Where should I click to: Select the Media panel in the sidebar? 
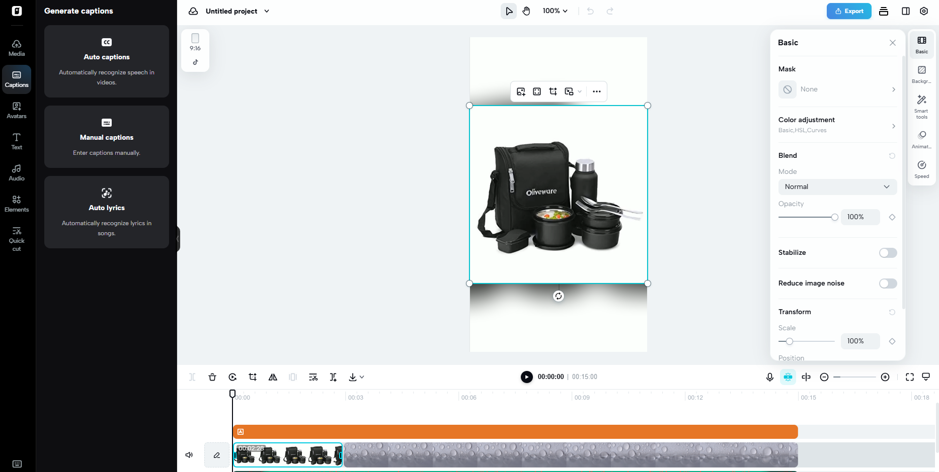pos(17,47)
